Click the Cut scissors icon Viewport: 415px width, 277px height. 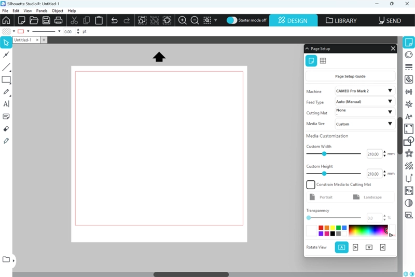74,20
